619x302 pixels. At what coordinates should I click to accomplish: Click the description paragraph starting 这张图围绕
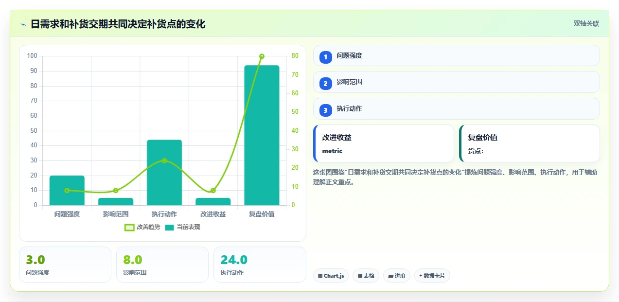pyautogui.click(x=456, y=177)
